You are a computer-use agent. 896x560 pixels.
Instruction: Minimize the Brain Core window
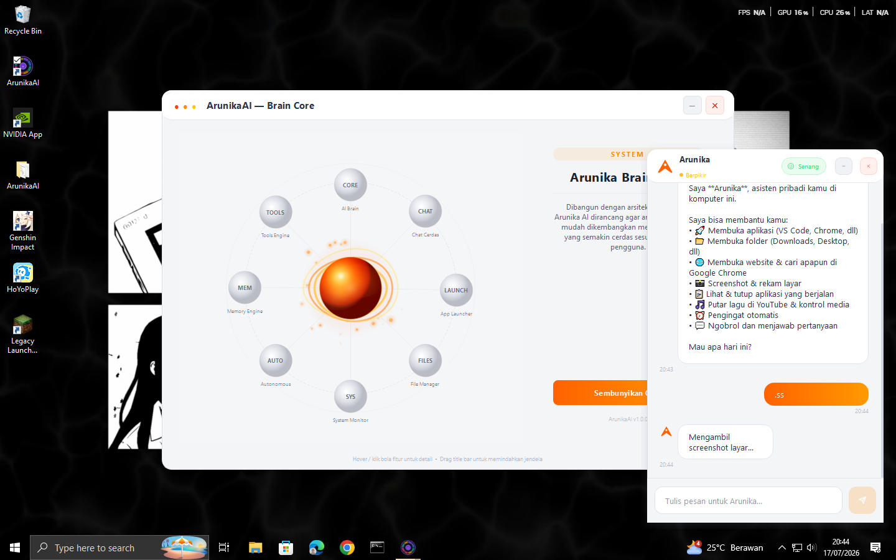point(693,106)
